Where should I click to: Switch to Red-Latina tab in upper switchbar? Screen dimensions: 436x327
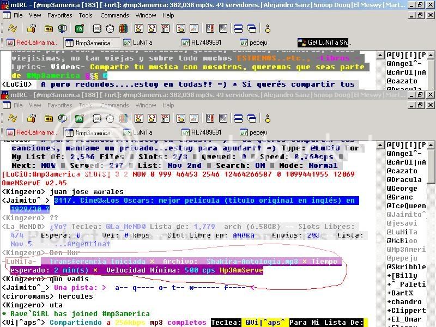[x=33, y=43]
